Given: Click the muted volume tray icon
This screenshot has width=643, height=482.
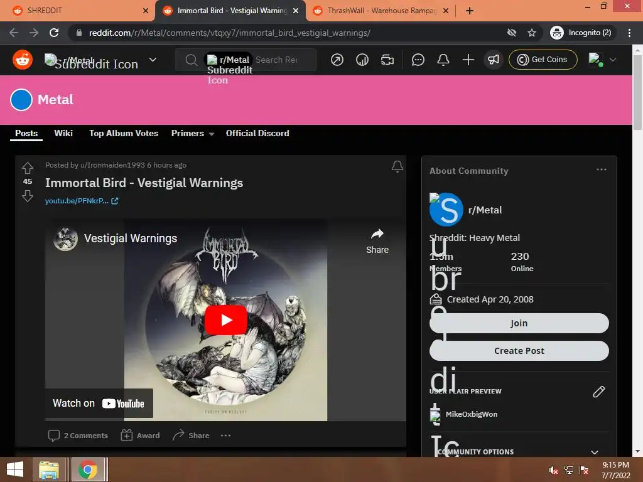Looking at the screenshot, I should coord(553,470).
